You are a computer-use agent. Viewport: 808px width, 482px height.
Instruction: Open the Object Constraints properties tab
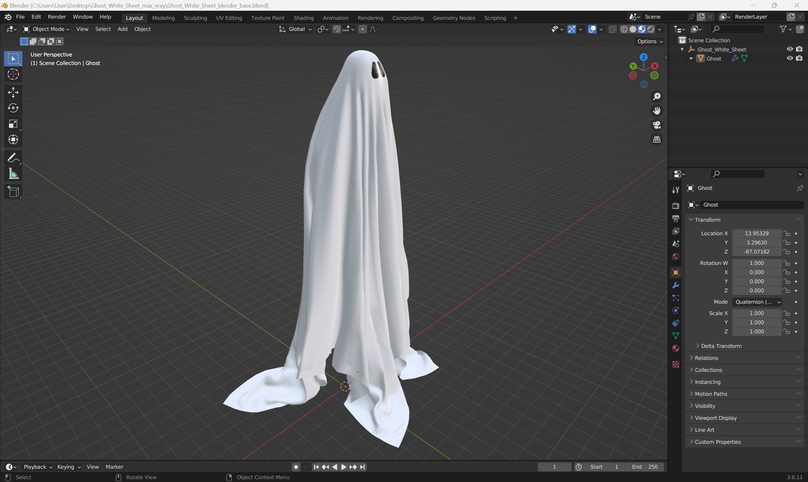click(676, 323)
